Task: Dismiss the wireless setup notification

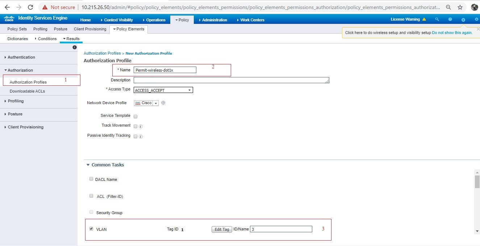Action: 478,29
